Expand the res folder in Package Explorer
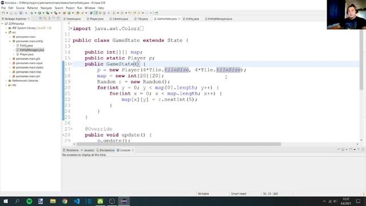This screenshot has width=366, height=206. point(6,85)
